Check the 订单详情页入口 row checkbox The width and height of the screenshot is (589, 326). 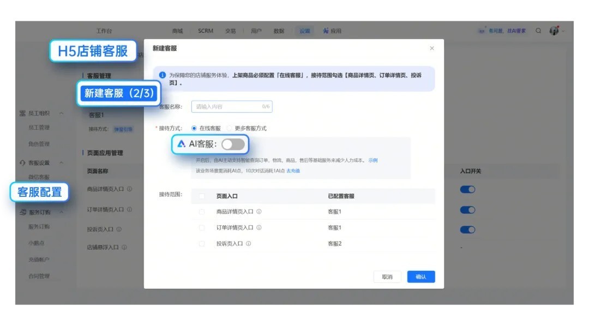pos(202,227)
